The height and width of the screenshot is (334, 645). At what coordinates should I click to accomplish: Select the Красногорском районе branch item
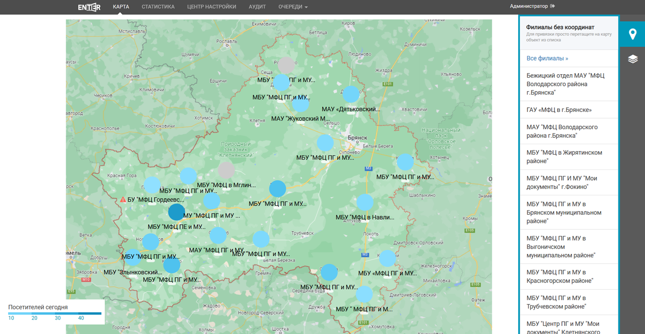[569, 276]
